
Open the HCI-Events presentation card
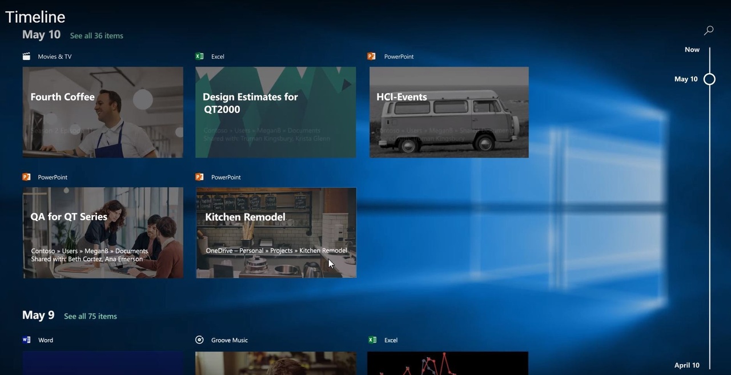pos(449,112)
